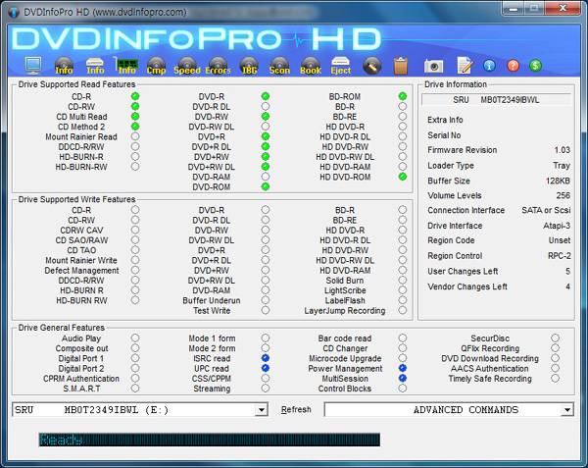The image size is (588, 468).
Task: Toggle the MultiSession feature indicator
Action: point(403,378)
